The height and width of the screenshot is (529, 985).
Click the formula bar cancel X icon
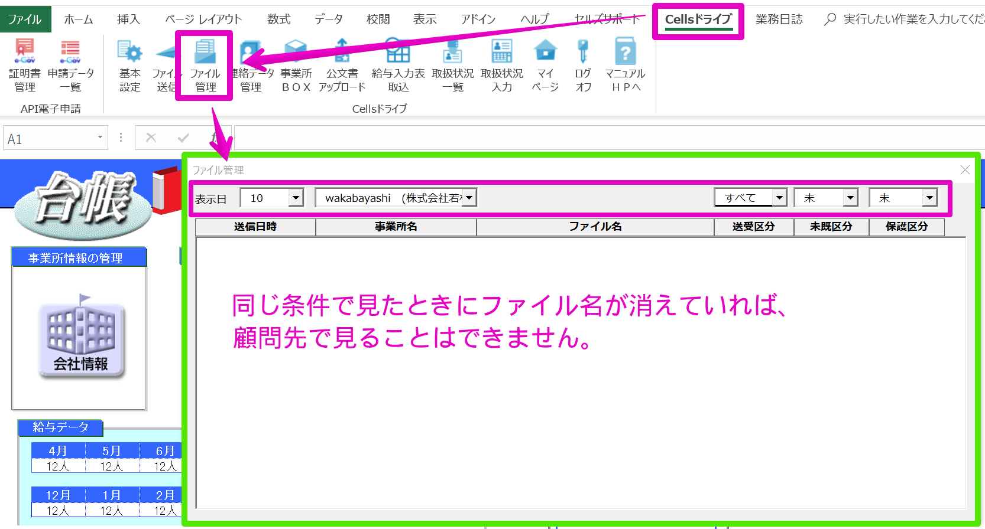(x=151, y=138)
